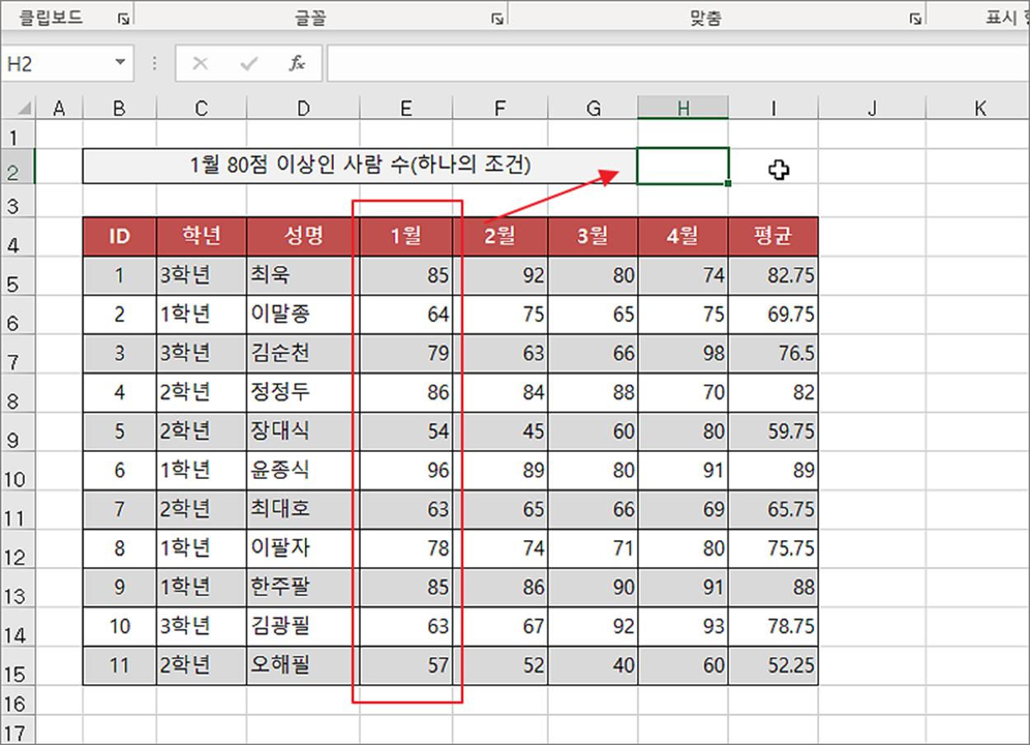Click into the formula bar input
The height and width of the screenshot is (745, 1030).
point(677,63)
